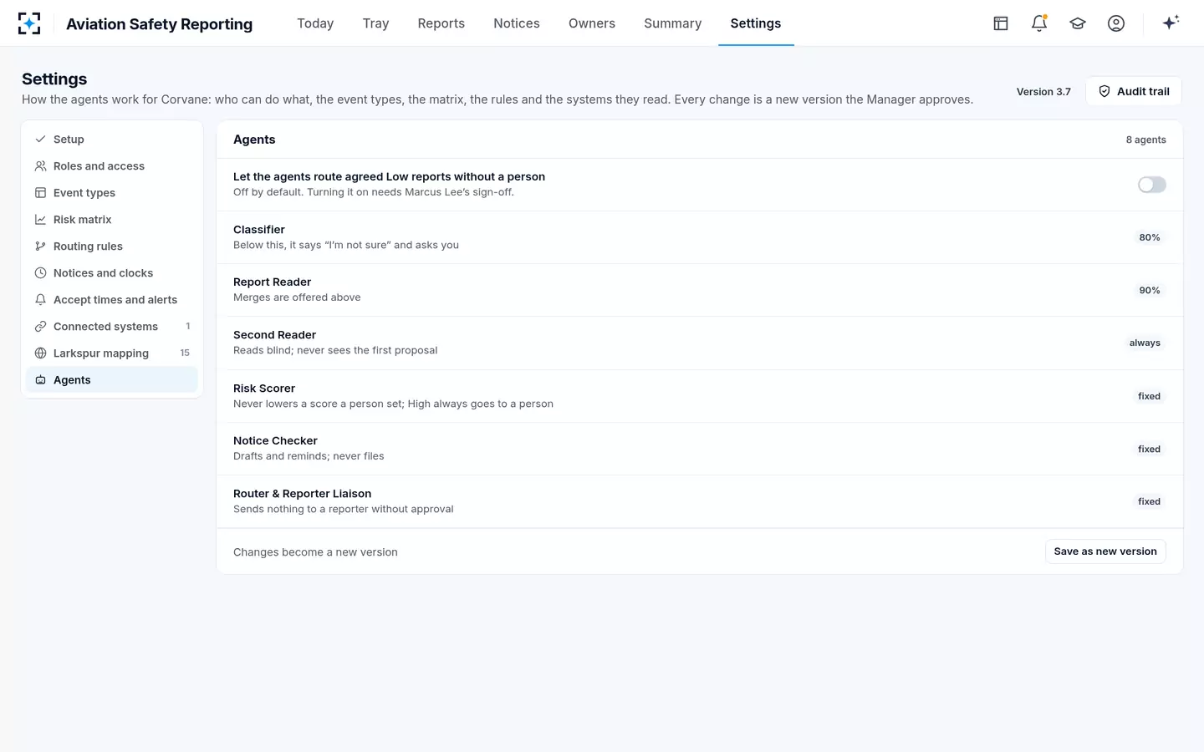The height and width of the screenshot is (752, 1204).
Task: Click the Larkspur mapping globe icon
Action: click(40, 353)
